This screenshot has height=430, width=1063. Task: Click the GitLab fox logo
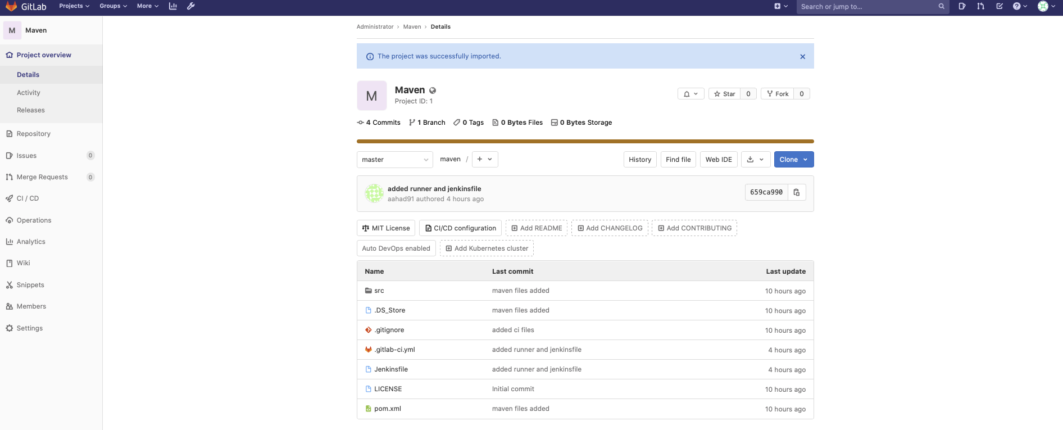point(11,6)
